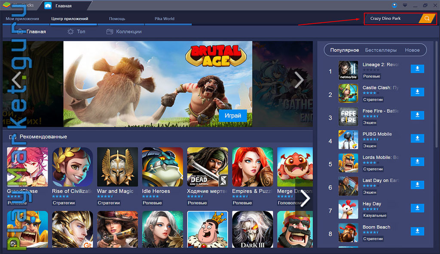
Task: Click the Играй button on Brutal Age banner
Action: pyautogui.click(x=232, y=116)
